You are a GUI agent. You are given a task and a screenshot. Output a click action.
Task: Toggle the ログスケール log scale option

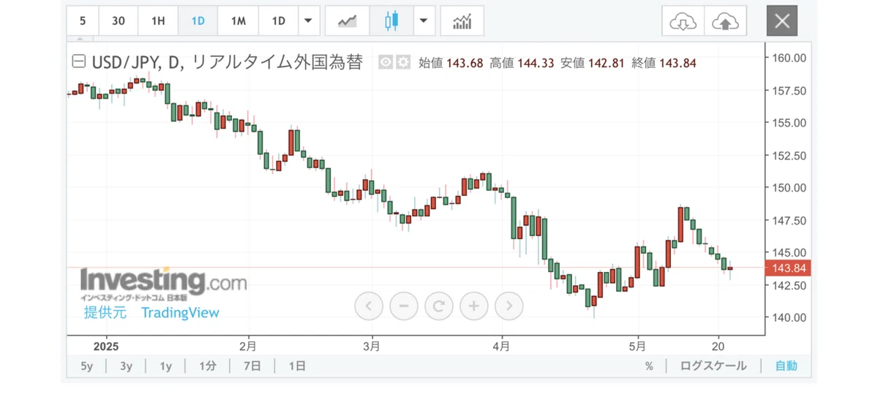[713, 366]
